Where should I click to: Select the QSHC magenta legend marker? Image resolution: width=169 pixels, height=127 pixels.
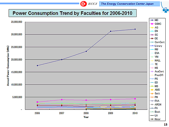pos(152,24)
